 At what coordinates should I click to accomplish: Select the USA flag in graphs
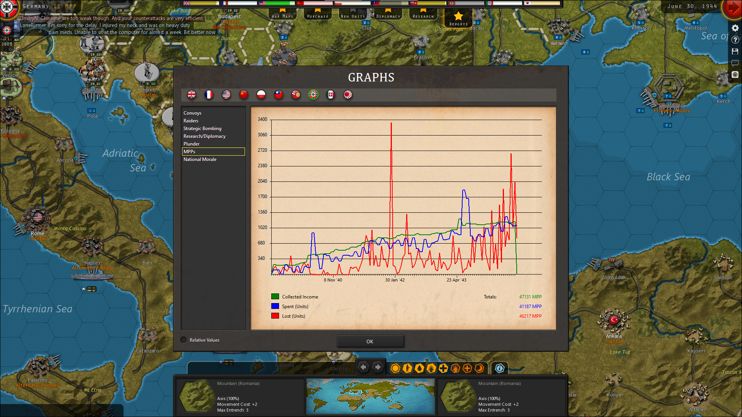point(226,95)
